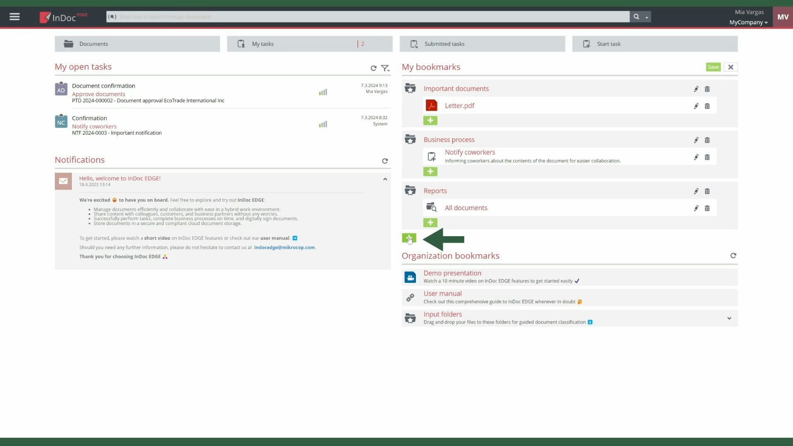The height and width of the screenshot is (446, 793).
Task: Edit the Important documents bookmark group
Action: click(x=696, y=89)
